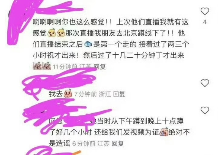Tap the 浙江 location label
Image resolution: width=218 pixels, height=155 pixels.
105,94
